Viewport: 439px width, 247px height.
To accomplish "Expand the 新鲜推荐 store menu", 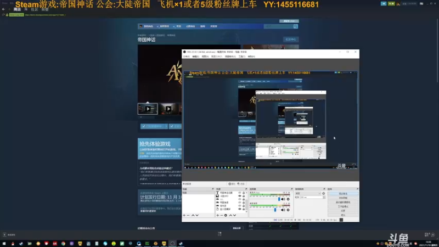I will point(163,26).
